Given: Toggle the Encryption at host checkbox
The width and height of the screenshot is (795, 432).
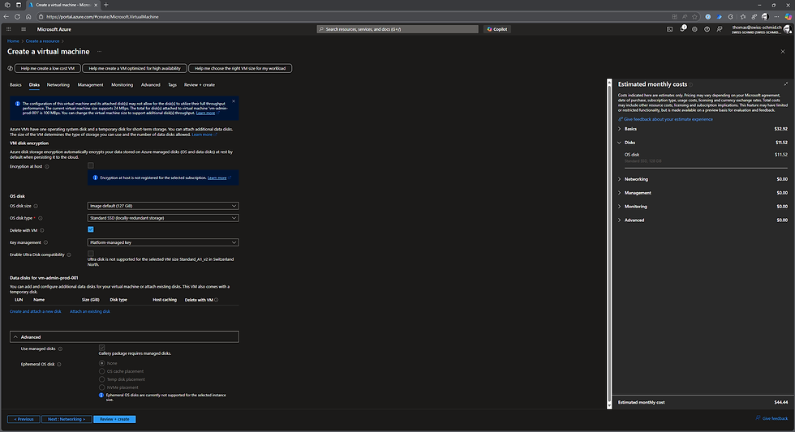Looking at the screenshot, I should pos(91,165).
